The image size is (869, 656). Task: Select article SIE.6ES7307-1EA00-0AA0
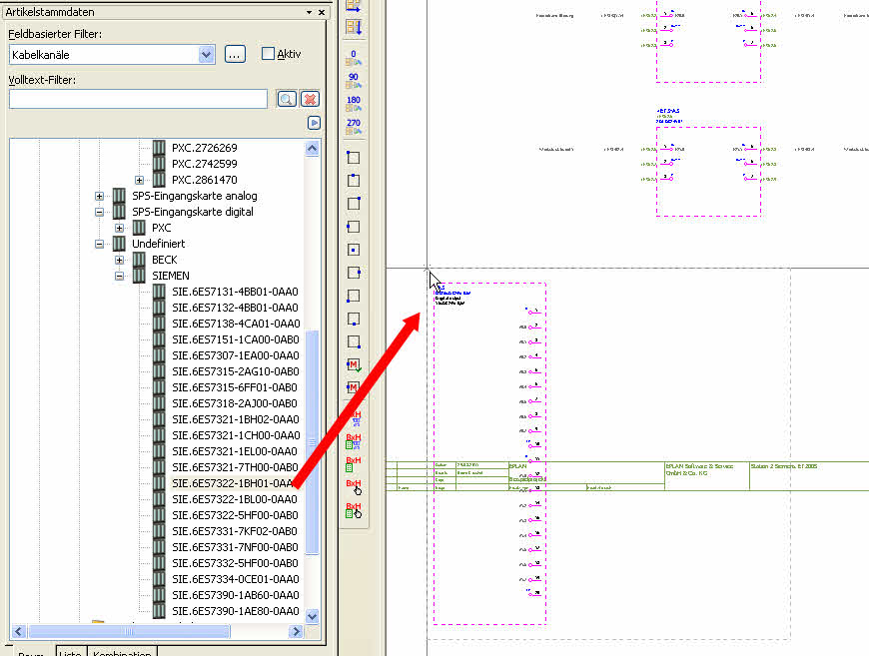pyautogui.click(x=236, y=355)
